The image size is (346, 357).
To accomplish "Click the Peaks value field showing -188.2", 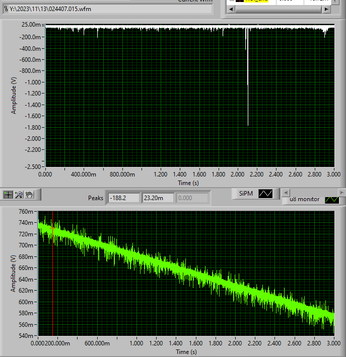I will pyautogui.click(x=124, y=198).
